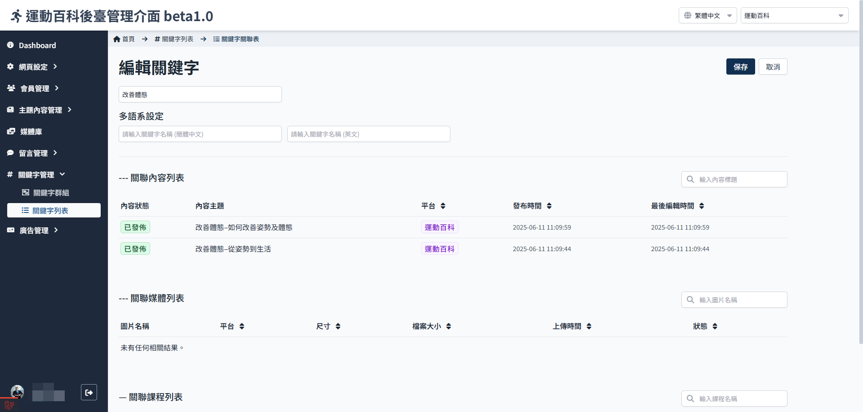Click the 關鍵字管理 hash icon
Image resolution: width=863 pixels, height=412 pixels.
(x=10, y=174)
